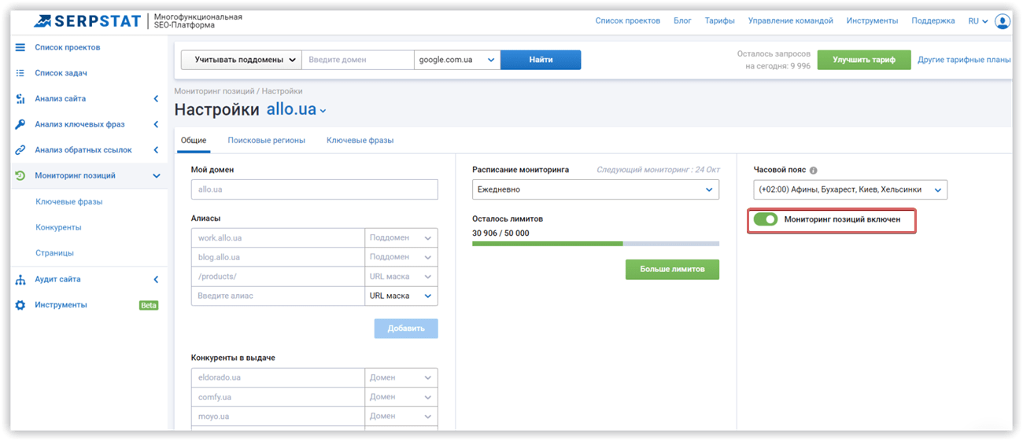The image size is (1023, 441).
Task: Open the RU language dropdown
Action: click(x=979, y=21)
